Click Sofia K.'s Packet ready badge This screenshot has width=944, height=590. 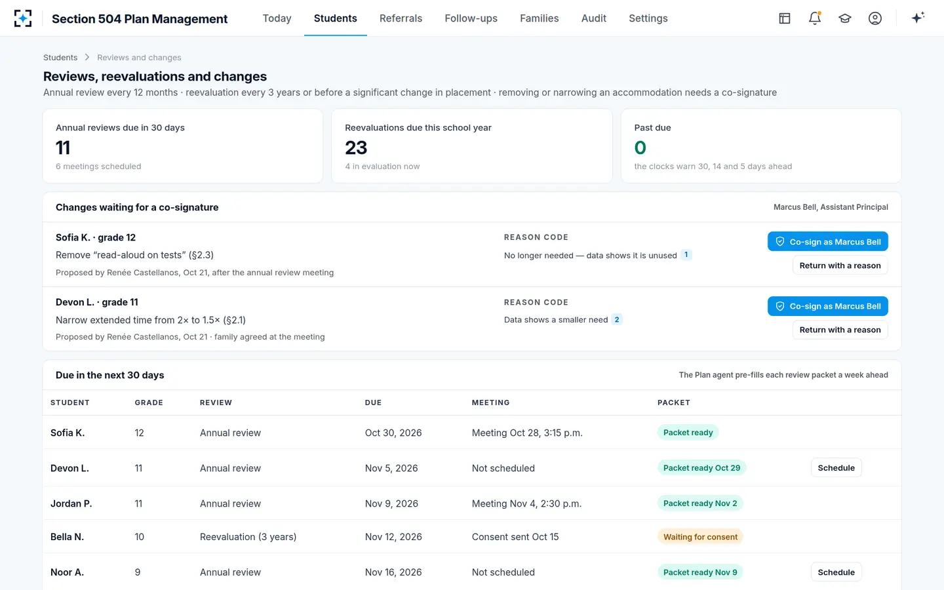coord(688,433)
